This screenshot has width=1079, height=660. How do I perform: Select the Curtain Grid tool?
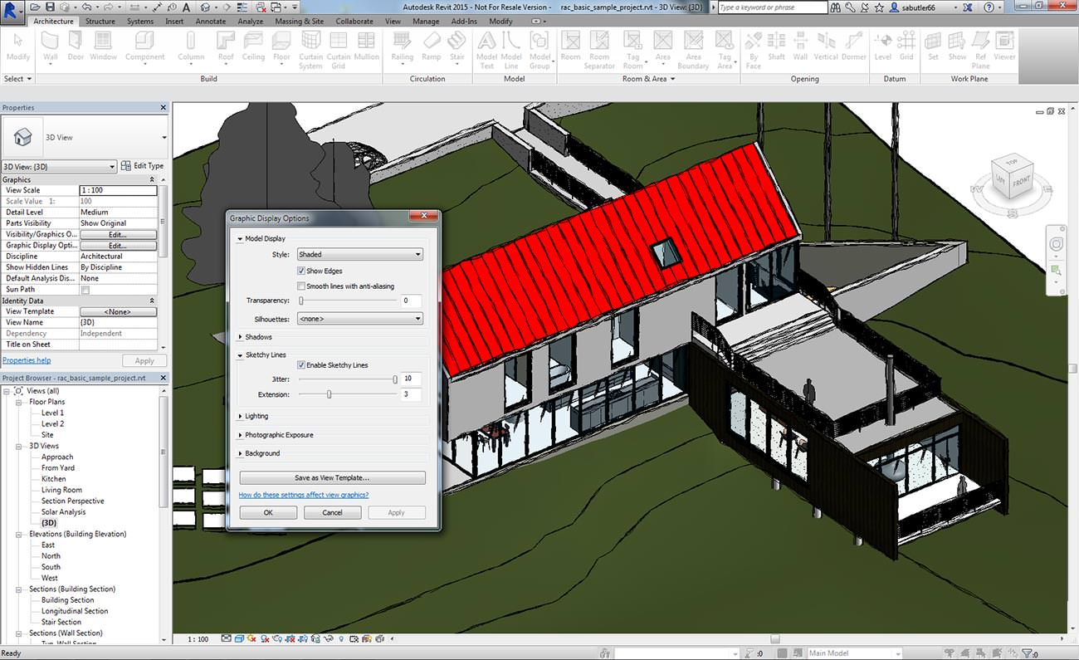pos(339,51)
